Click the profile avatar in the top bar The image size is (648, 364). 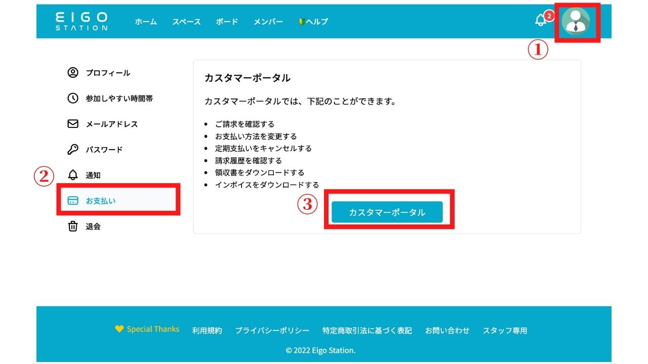(x=577, y=22)
